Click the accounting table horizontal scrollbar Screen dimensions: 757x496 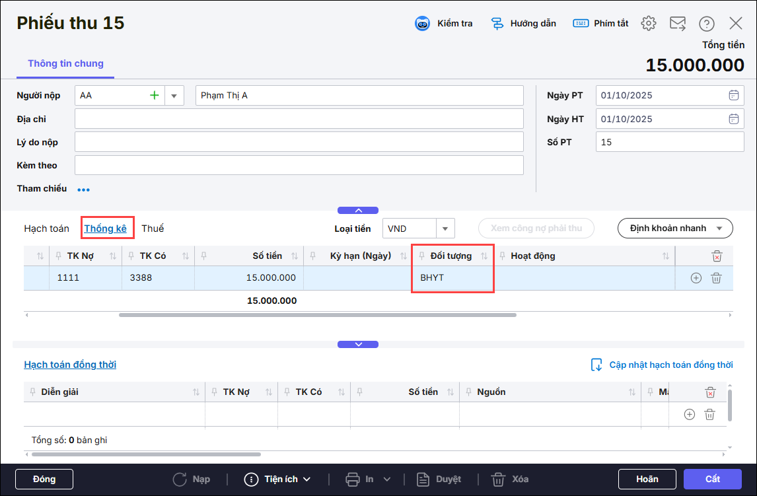point(317,315)
